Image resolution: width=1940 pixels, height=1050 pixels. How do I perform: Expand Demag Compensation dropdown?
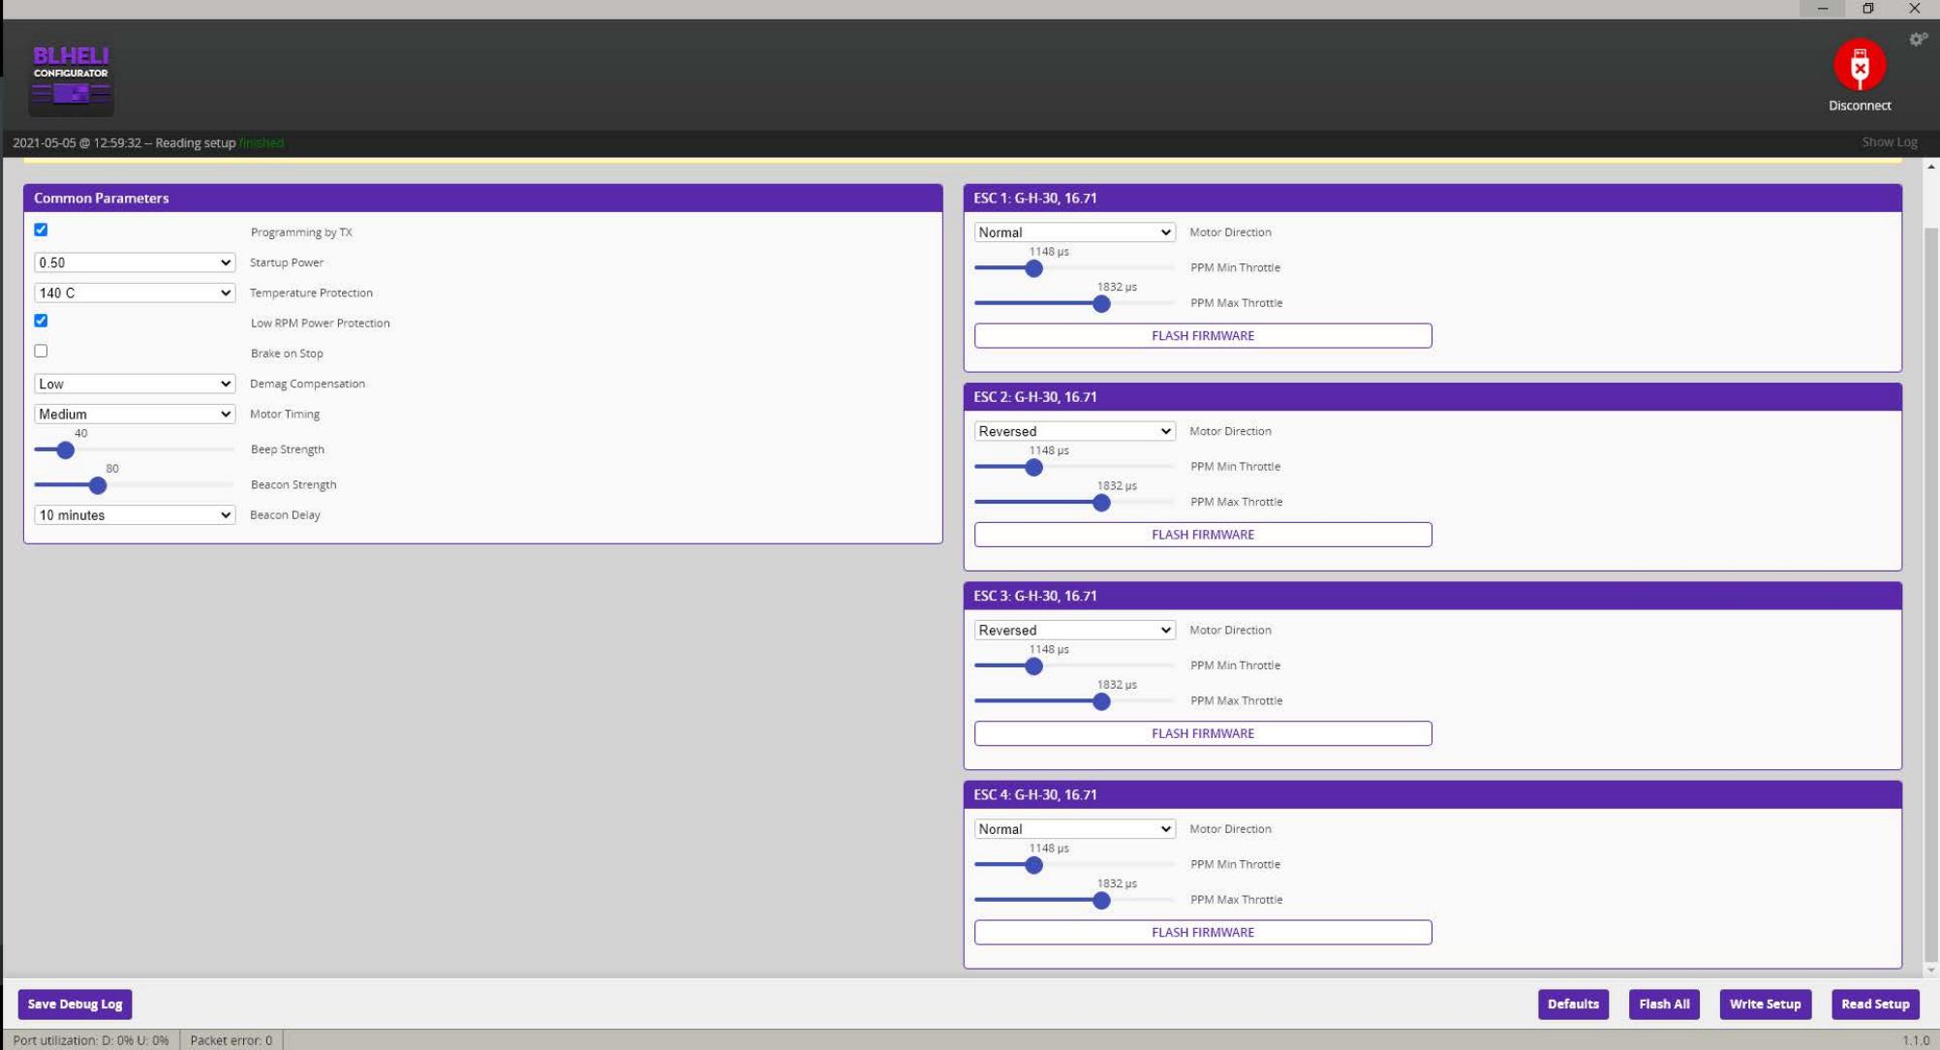click(x=135, y=384)
